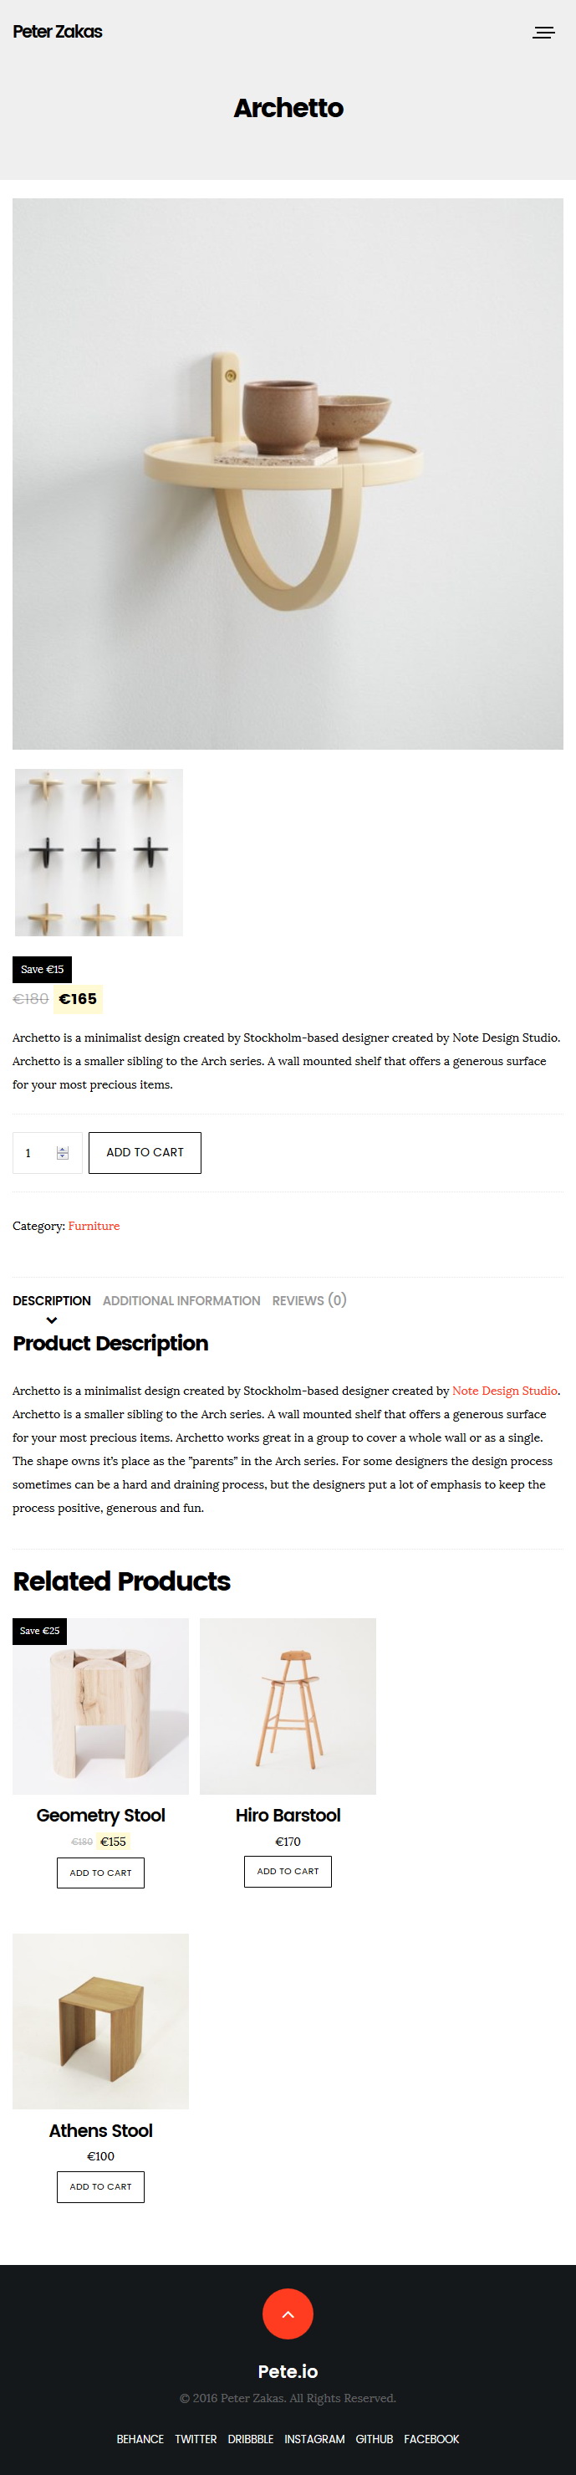The height and width of the screenshot is (2475, 576).
Task: Open the Instagram footer link
Action: coord(314,2438)
